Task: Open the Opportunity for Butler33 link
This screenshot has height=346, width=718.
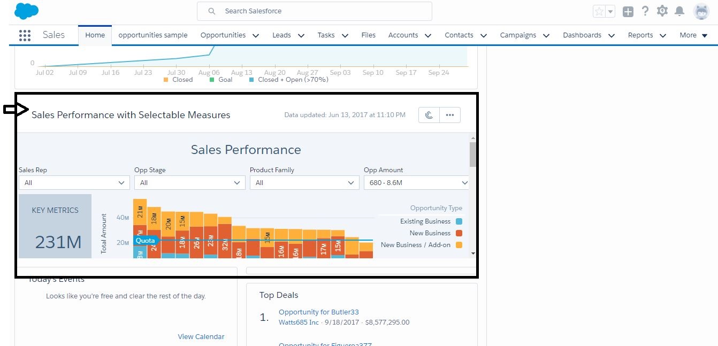Action: point(318,312)
